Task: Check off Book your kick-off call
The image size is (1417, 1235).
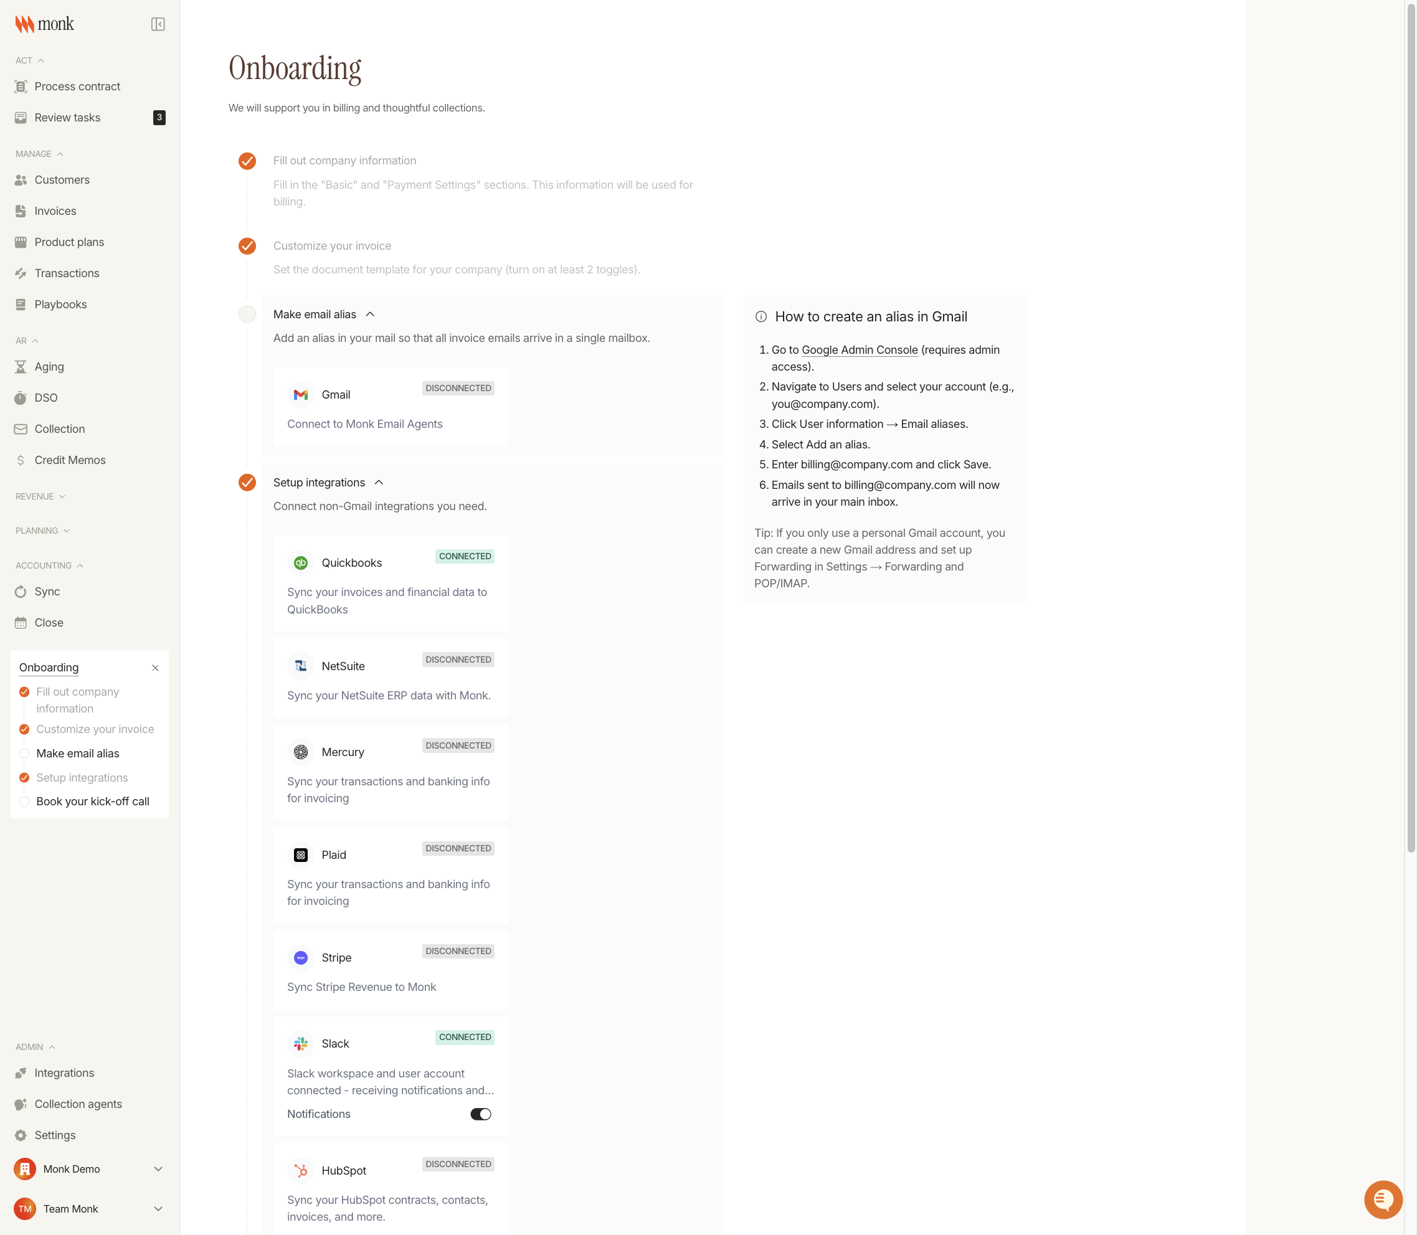Action: (25, 802)
